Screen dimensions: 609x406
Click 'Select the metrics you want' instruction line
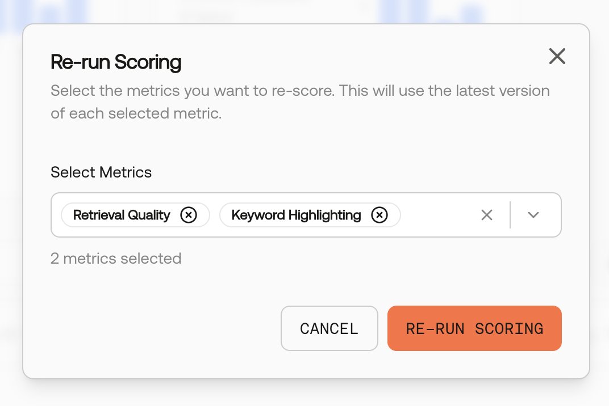click(300, 91)
